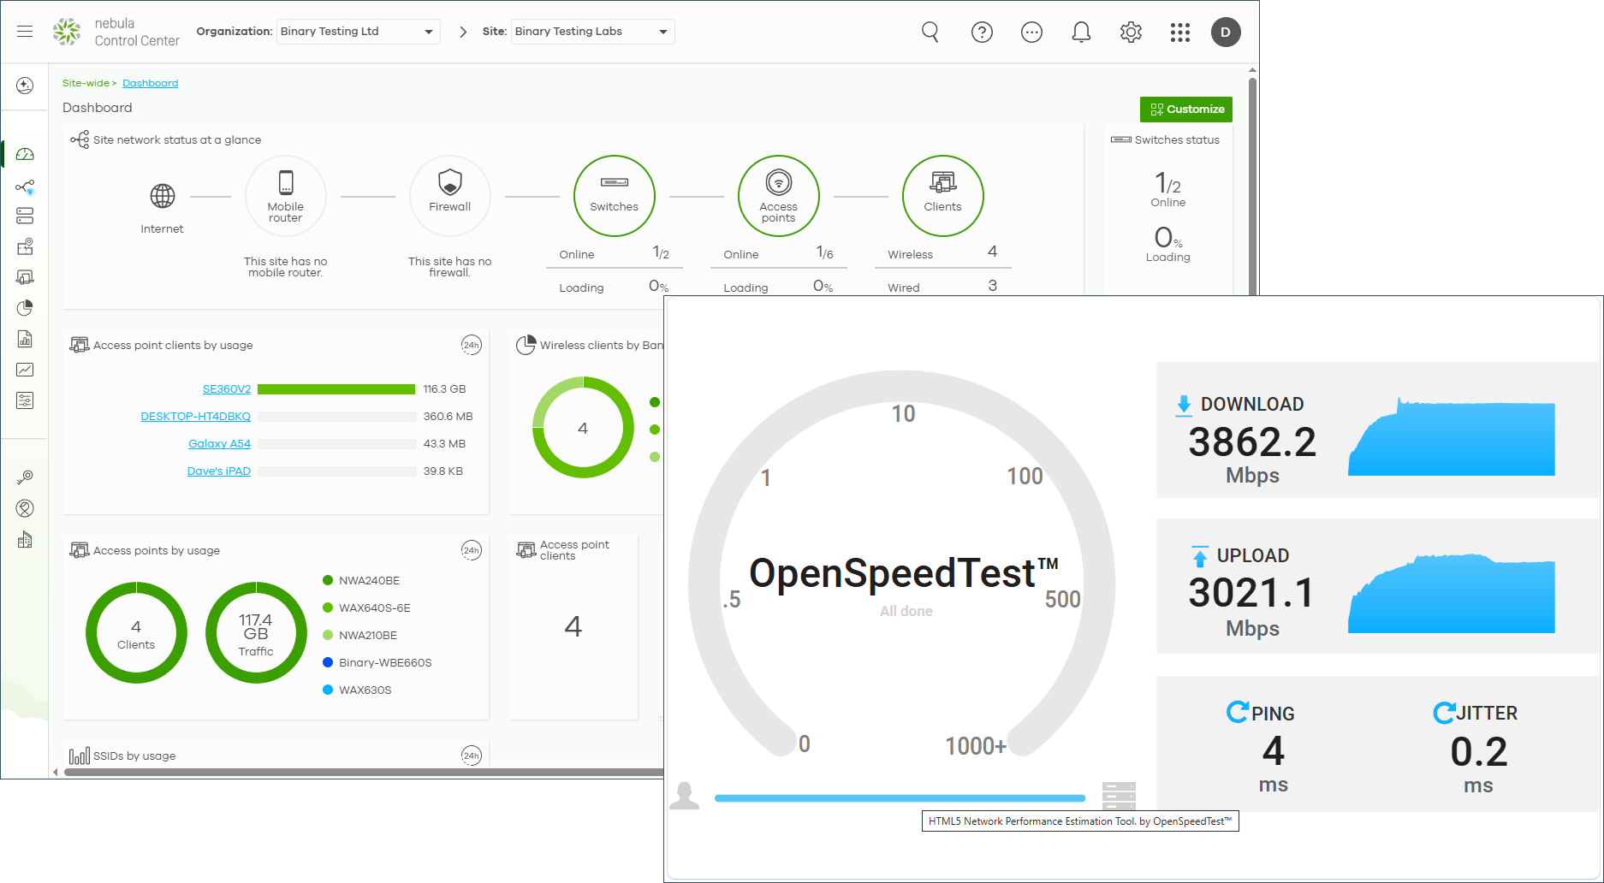This screenshot has width=1604, height=883.
Task: Open the report document sidebar icon
Action: [x=25, y=339]
